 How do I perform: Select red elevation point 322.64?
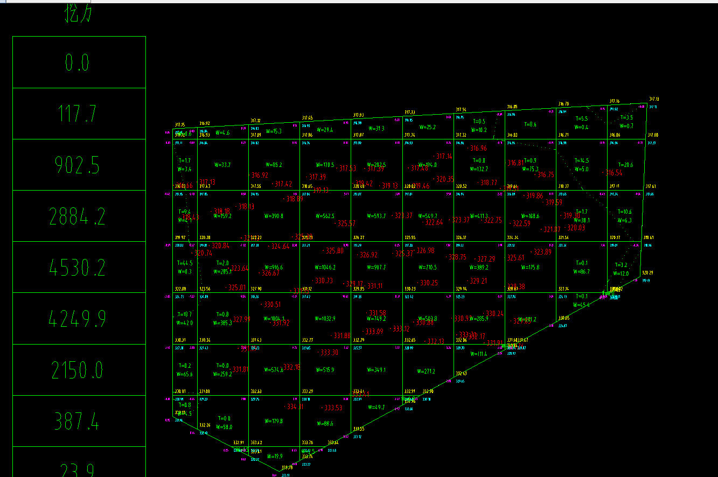433,222
